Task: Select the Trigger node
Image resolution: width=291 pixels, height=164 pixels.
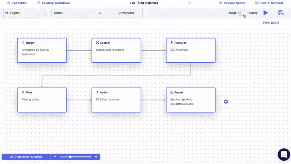Action: click(x=42, y=50)
